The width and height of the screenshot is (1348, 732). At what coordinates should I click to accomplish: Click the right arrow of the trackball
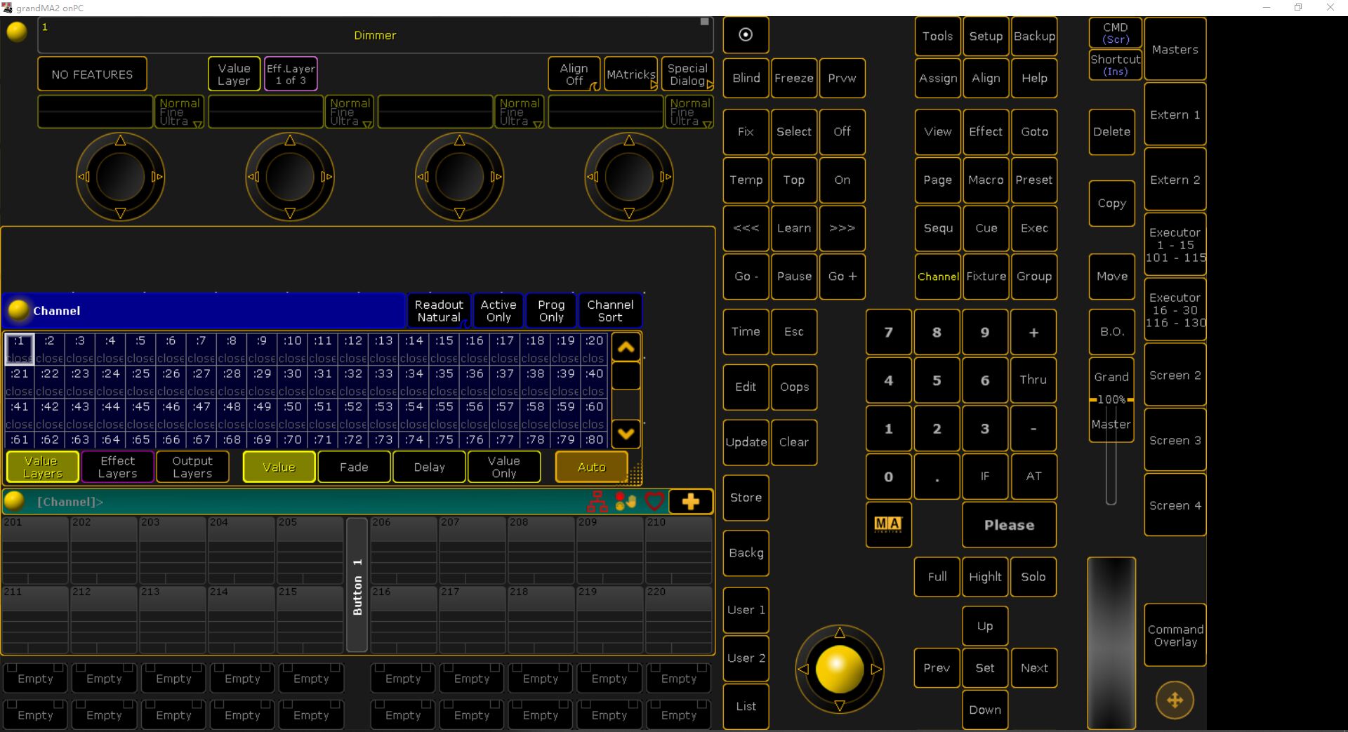coord(875,669)
